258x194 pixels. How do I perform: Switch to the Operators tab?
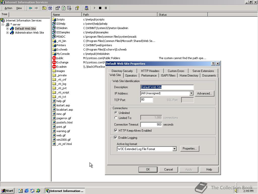[x=131, y=75]
